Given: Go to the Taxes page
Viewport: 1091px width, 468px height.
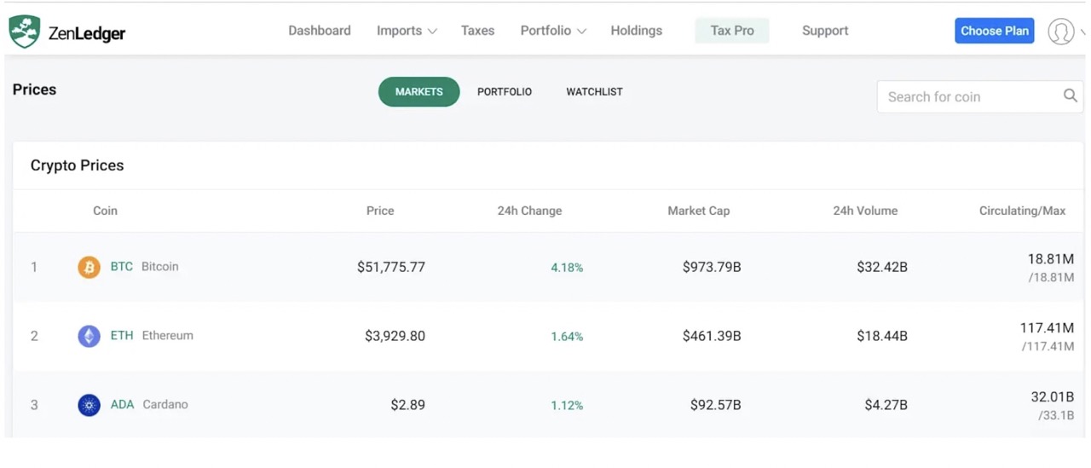Looking at the screenshot, I should click(477, 31).
